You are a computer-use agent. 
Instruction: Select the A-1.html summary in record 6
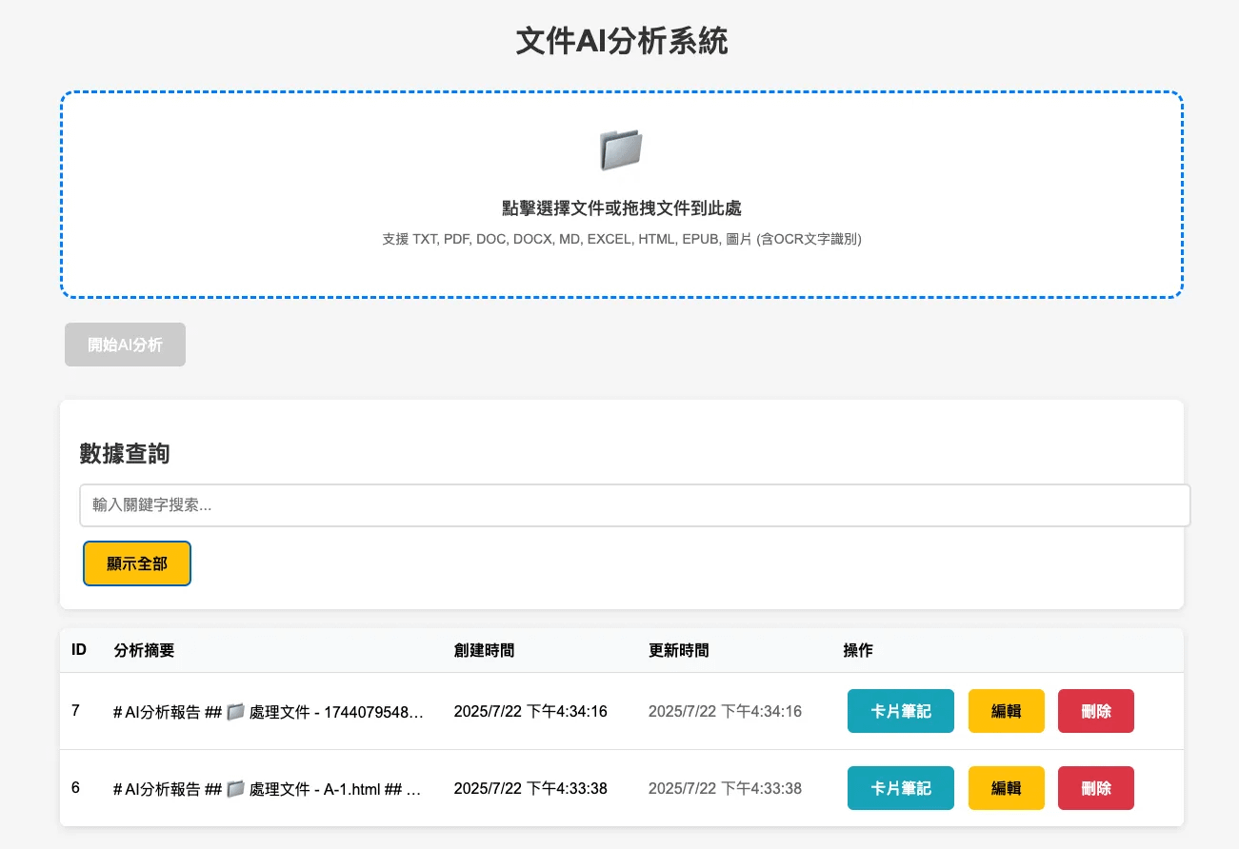268,788
